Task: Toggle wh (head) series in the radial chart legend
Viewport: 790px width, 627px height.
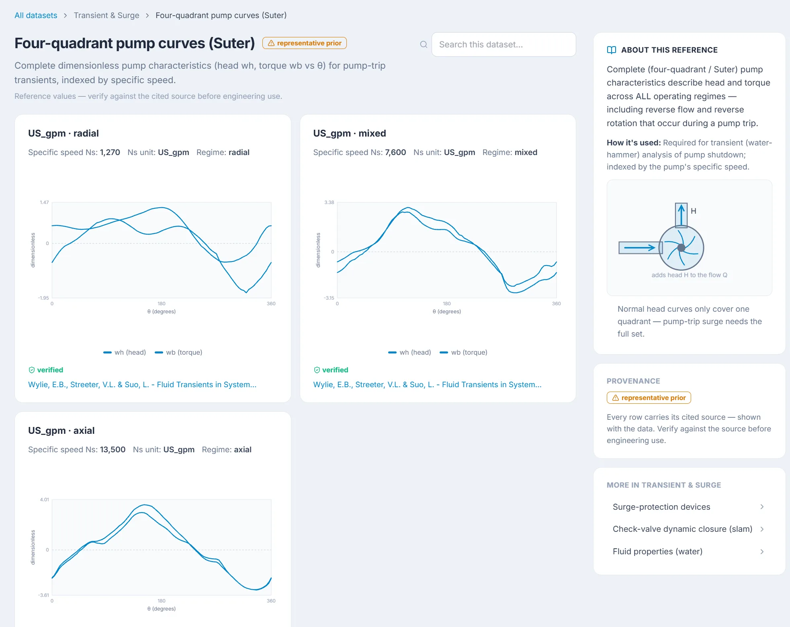Action: pyautogui.click(x=125, y=352)
